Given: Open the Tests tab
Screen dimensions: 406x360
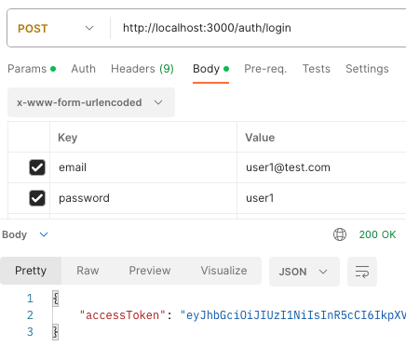Looking at the screenshot, I should (317, 69).
